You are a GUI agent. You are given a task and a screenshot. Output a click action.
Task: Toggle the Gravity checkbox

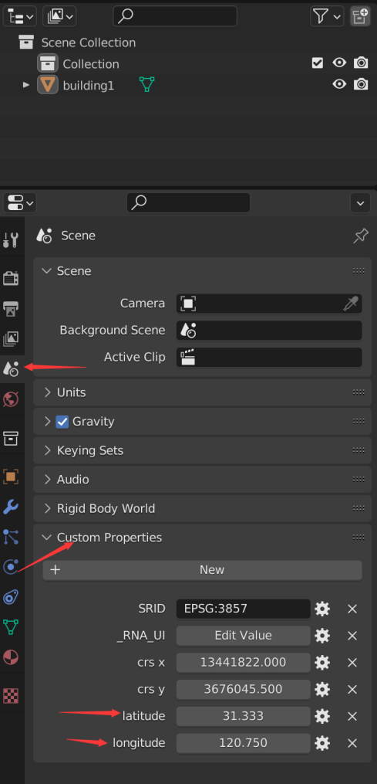[62, 422]
